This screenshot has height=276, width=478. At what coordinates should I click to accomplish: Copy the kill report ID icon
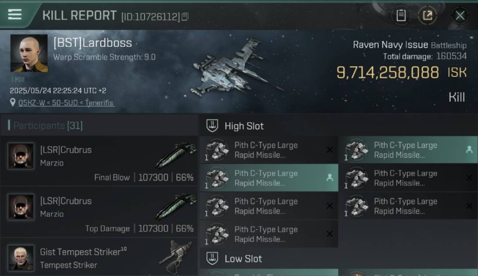click(185, 17)
